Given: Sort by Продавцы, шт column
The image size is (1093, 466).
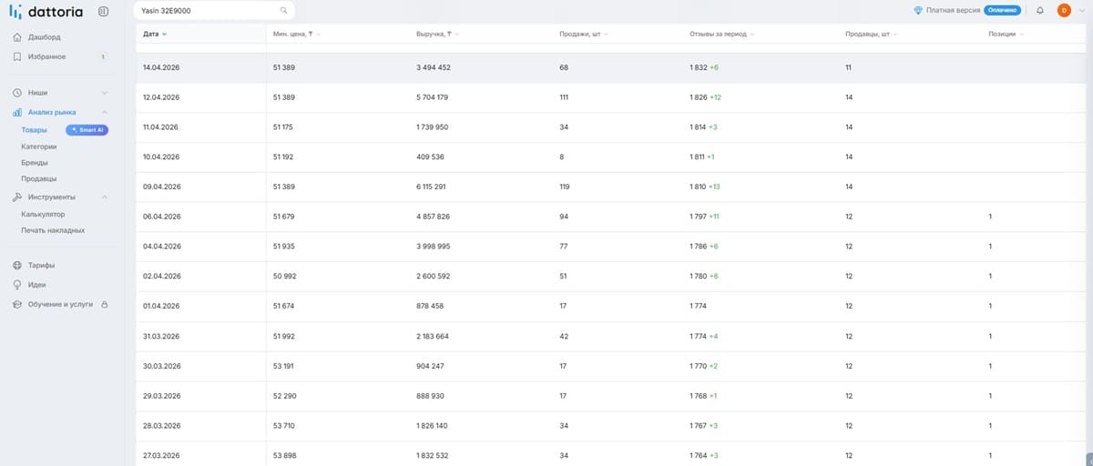Looking at the screenshot, I should (871, 34).
